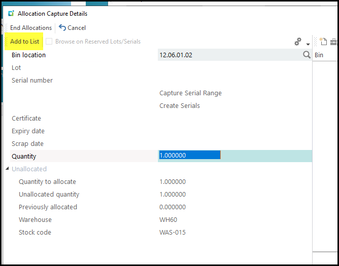Screen dimensions: 339x266
Task: Toggle Browse on Reserved Lots/Serials checkbox
Action: click(x=49, y=42)
